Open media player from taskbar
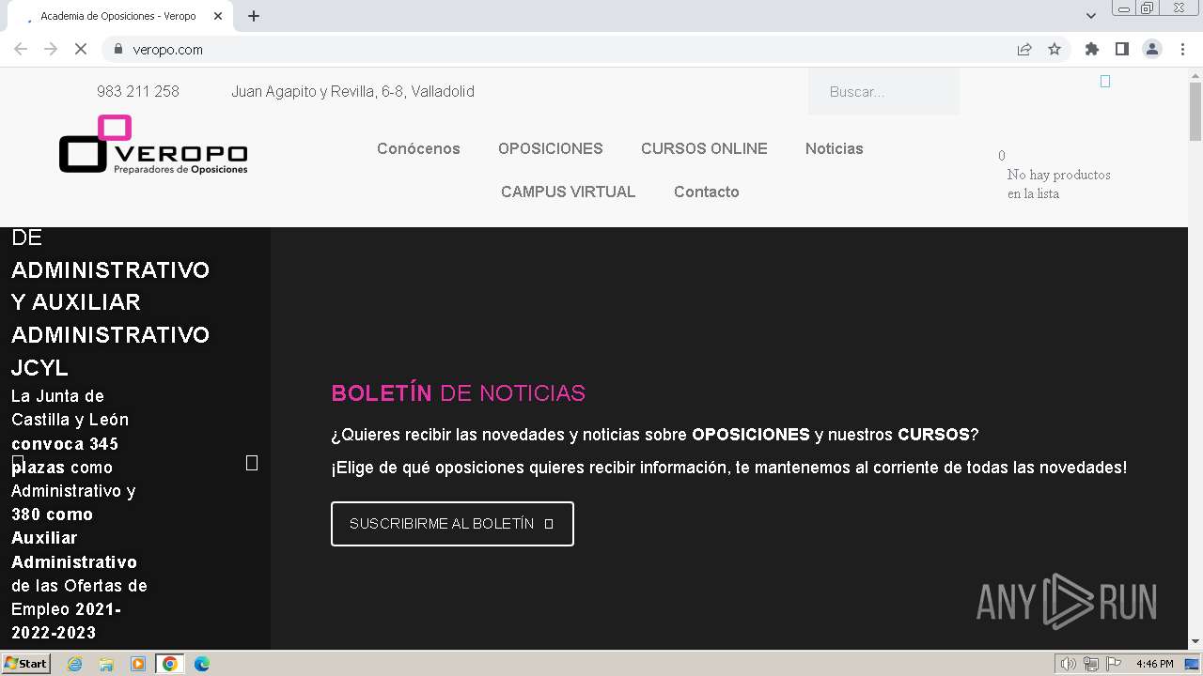This screenshot has height=676, width=1203. point(138,664)
